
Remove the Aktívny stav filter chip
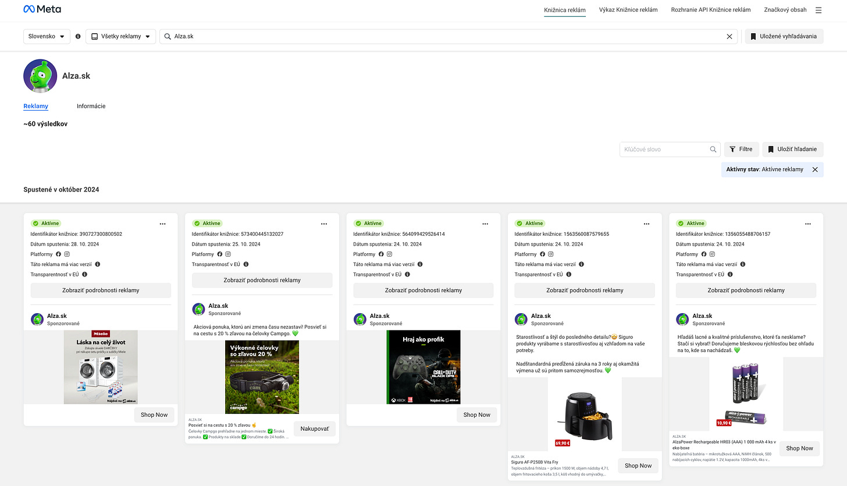(815, 169)
